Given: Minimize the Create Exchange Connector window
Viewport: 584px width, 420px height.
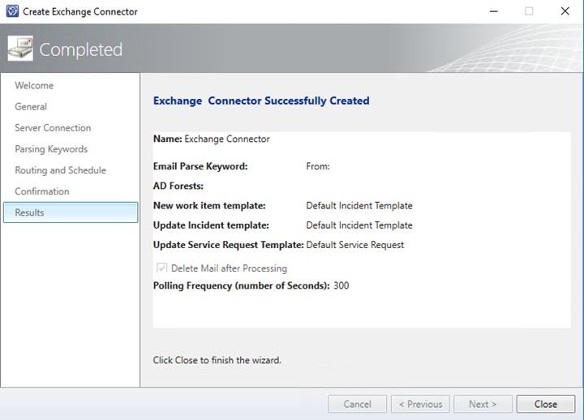Looking at the screenshot, I should tap(494, 11).
